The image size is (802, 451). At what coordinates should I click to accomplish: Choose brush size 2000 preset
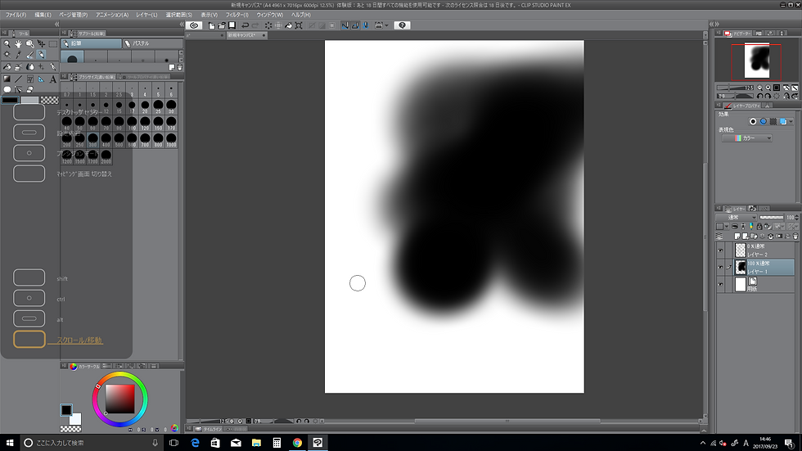[106, 156]
